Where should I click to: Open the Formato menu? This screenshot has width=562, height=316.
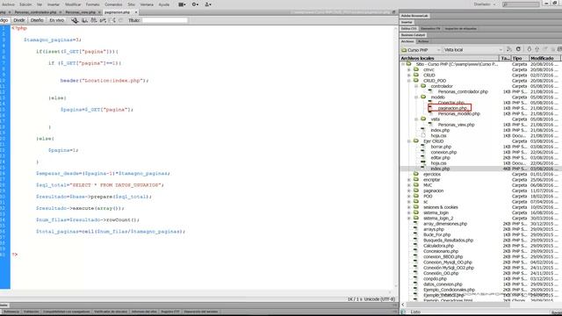(93, 4)
